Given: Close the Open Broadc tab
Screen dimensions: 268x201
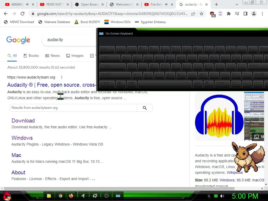Looking at the screenshot, I should [103, 4].
